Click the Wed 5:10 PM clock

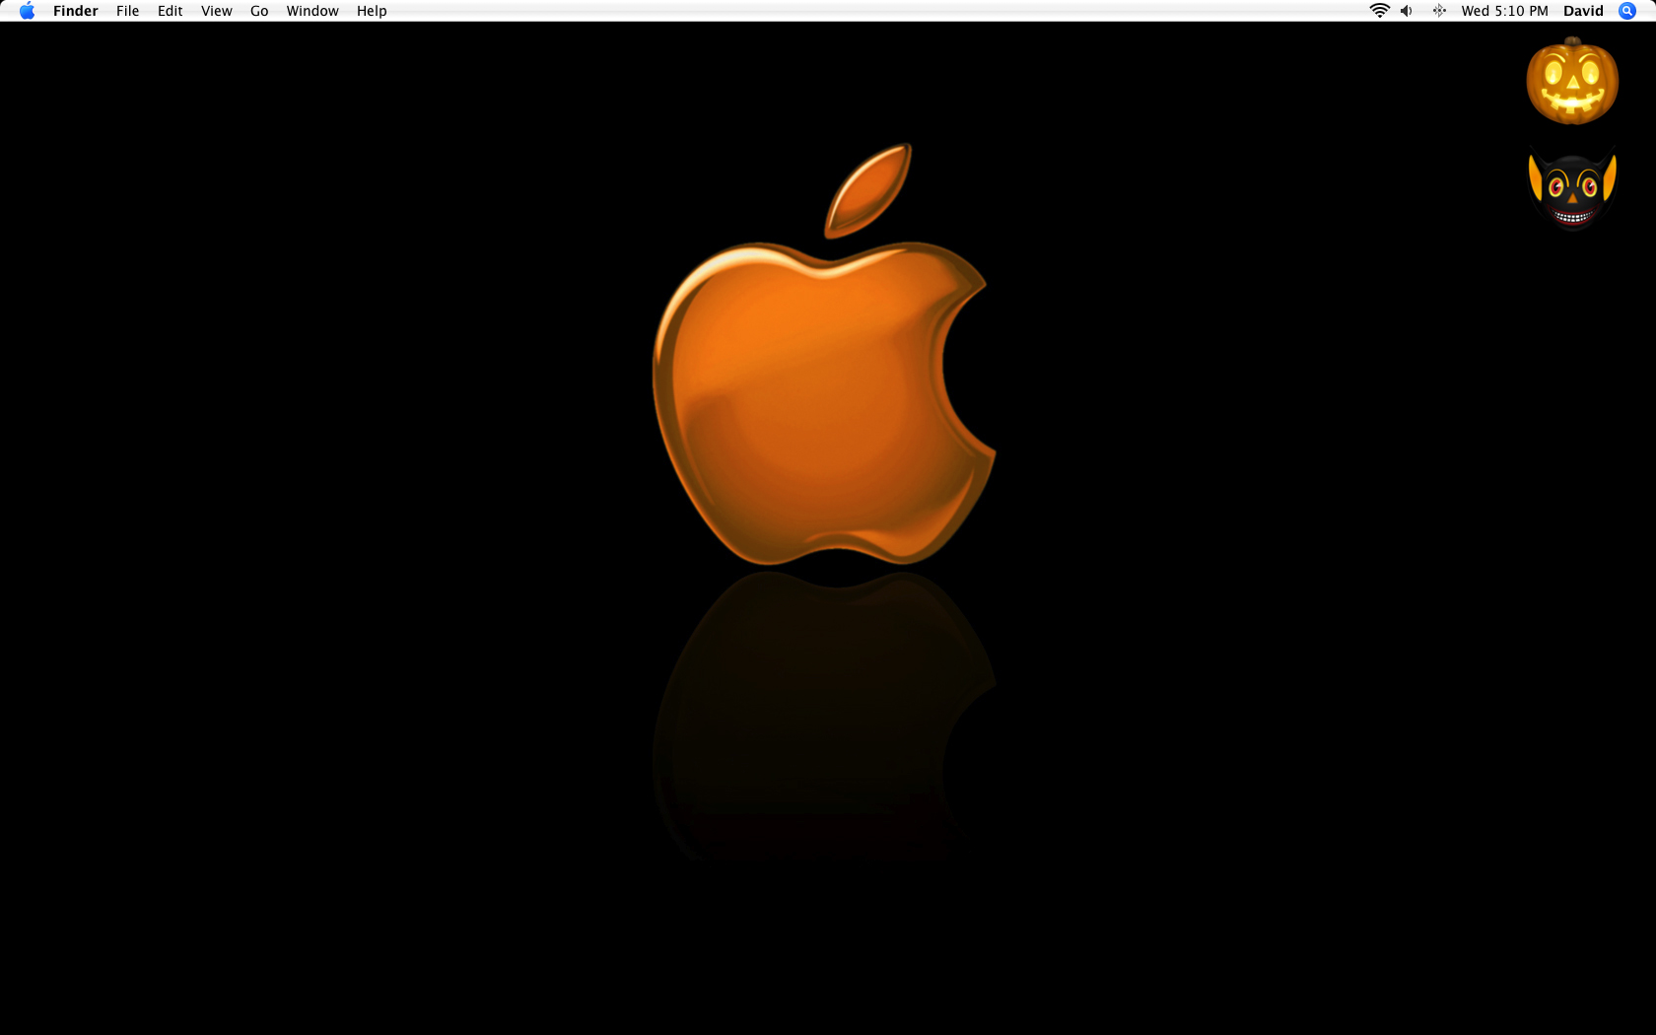pyautogui.click(x=1504, y=11)
